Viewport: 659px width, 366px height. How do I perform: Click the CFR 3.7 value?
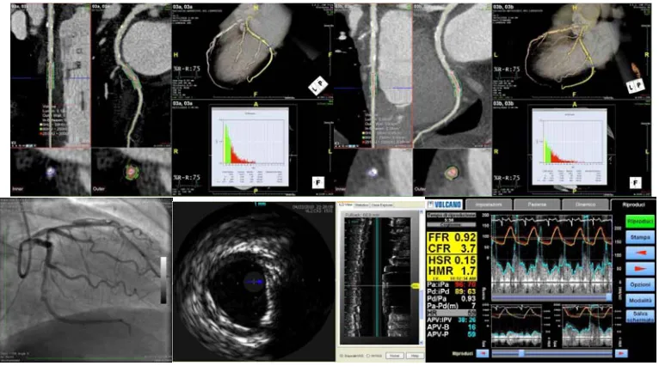point(452,248)
